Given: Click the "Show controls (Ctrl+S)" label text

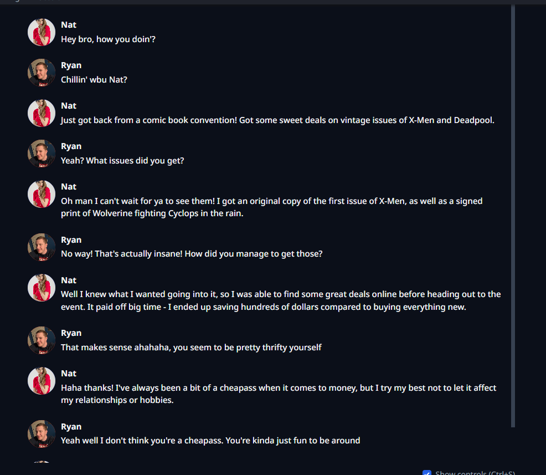Looking at the screenshot, I should (x=475, y=473).
